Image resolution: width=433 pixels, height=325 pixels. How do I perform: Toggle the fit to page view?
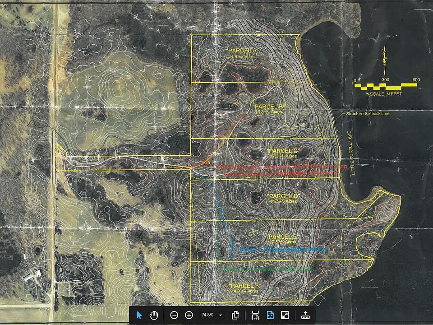tap(270, 315)
